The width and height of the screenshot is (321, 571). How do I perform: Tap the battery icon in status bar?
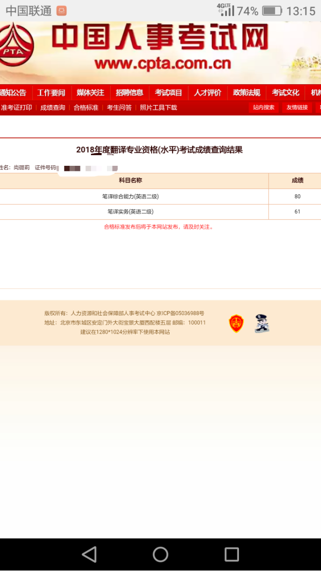(272, 11)
